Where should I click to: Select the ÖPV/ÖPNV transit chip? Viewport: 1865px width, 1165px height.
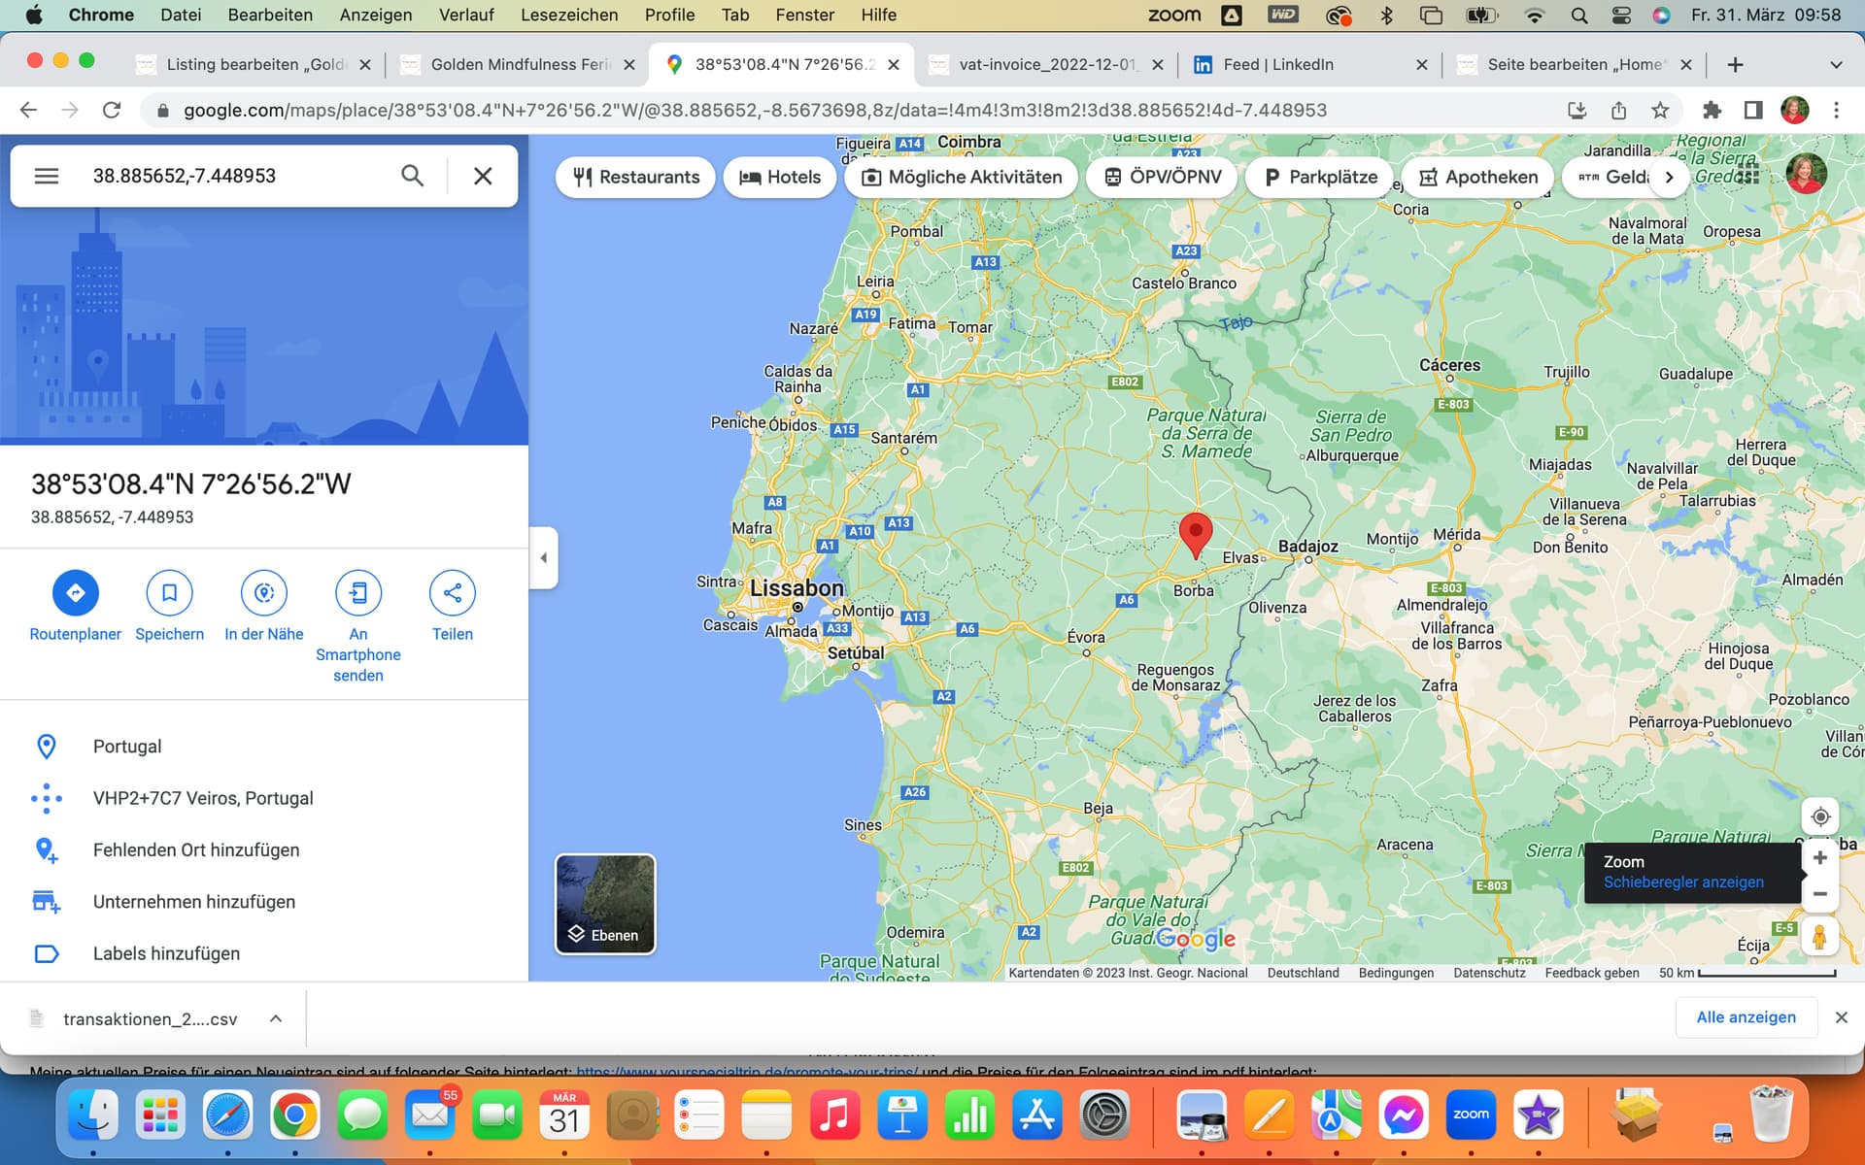[x=1162, y=177]
